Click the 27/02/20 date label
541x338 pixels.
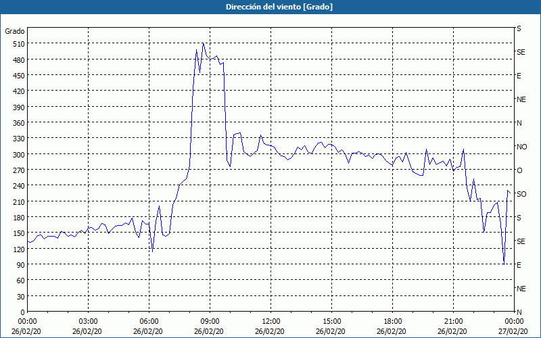[513, 331]
